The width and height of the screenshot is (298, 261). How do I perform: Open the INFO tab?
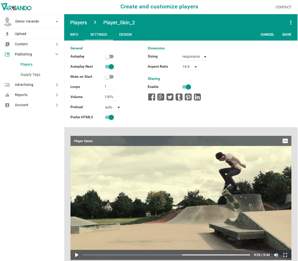tap(74, 34)
